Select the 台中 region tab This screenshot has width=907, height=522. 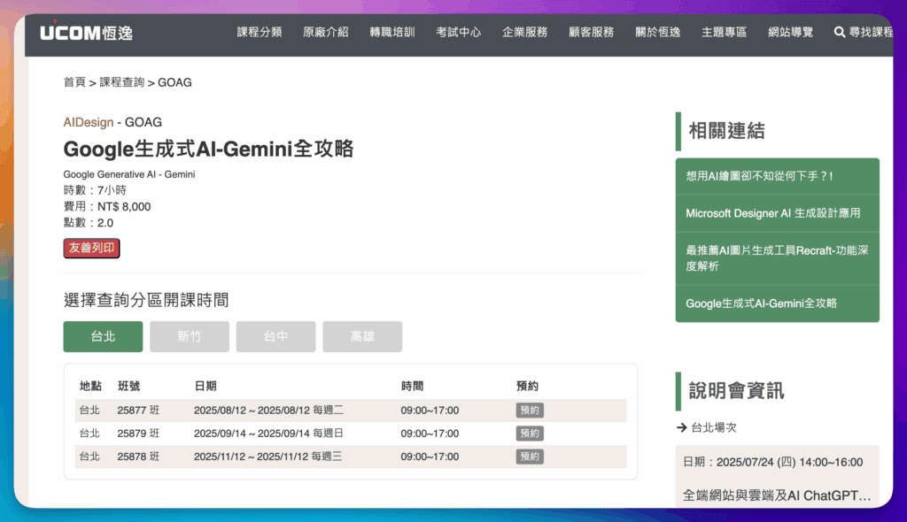click(x=276, y=336)
